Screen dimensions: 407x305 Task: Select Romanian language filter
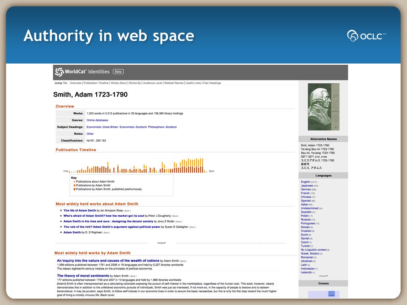click(x=307, y=257)
